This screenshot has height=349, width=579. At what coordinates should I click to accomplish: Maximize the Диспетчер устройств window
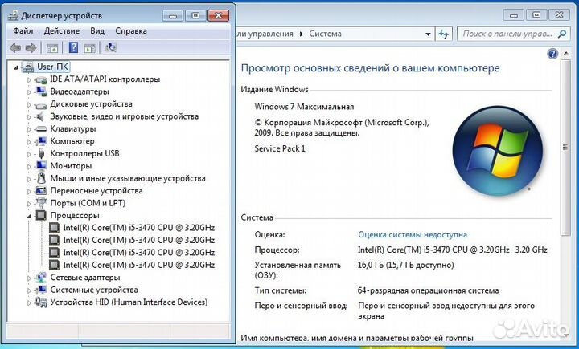tap(195, 15)
